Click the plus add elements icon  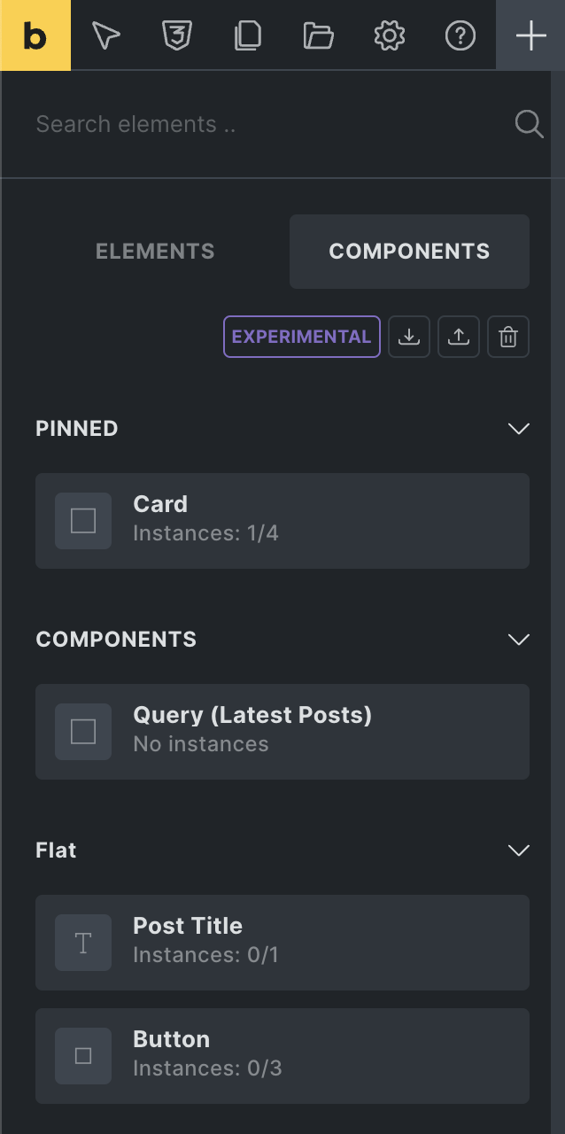[530, 35]
